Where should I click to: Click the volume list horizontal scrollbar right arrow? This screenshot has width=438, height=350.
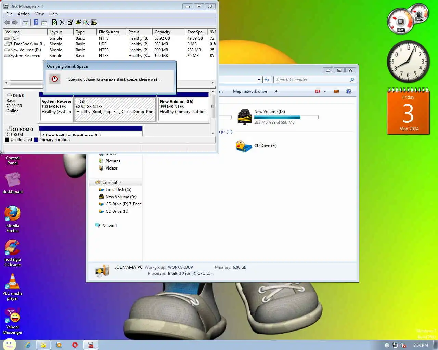pos(212,83)
